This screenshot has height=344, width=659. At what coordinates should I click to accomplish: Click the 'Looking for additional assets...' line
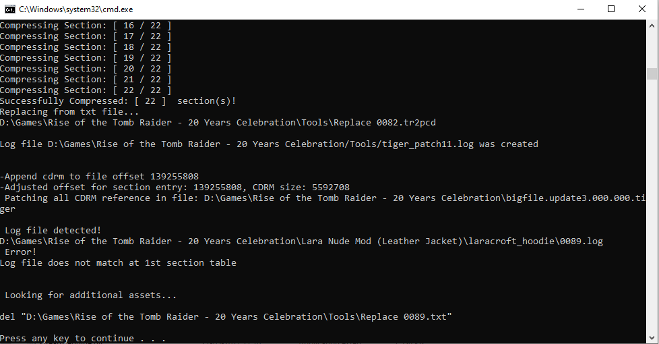(91, 295)
